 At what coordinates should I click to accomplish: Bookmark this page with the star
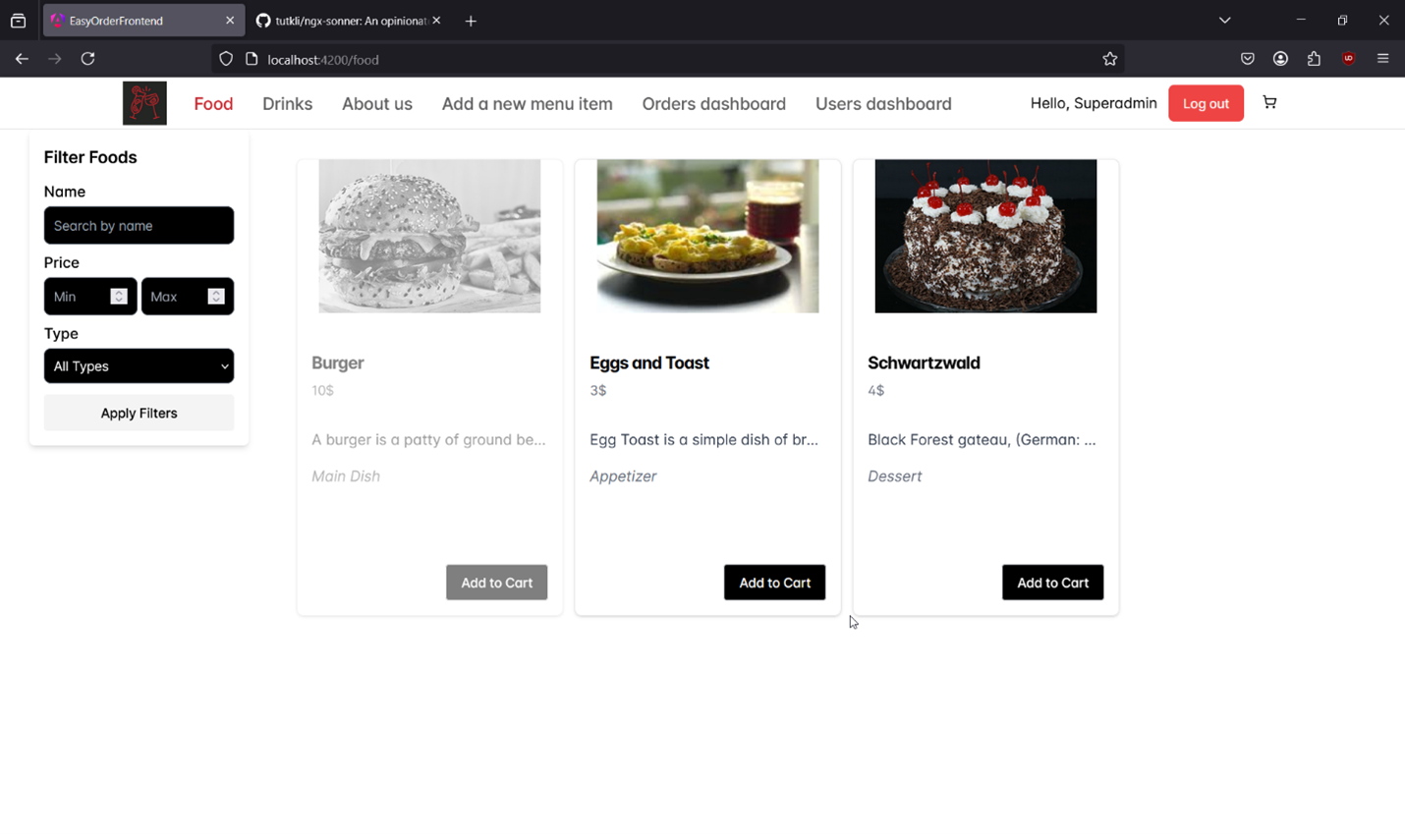(1109, 59)
